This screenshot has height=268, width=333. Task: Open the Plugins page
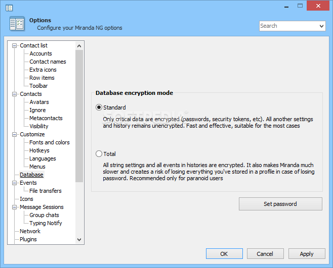point(28,239)
